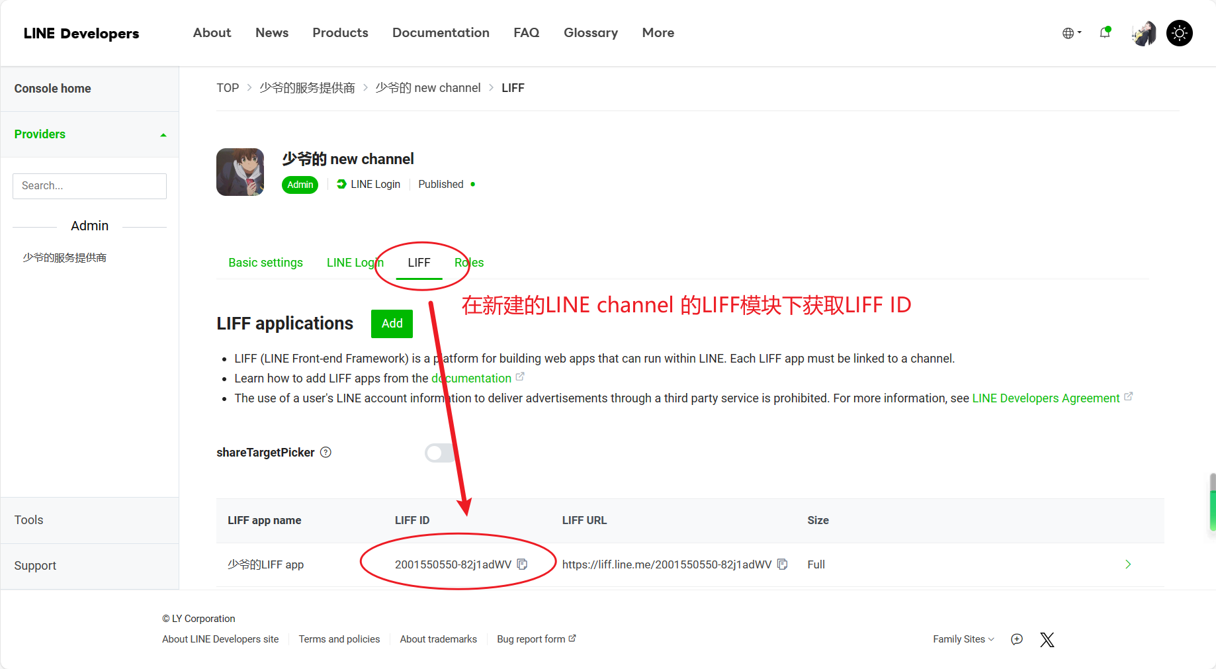The width and height of the screenshot is (1216, 669).
Task: Click the LIFF app name column header
Action: click(x=265, y=521)
